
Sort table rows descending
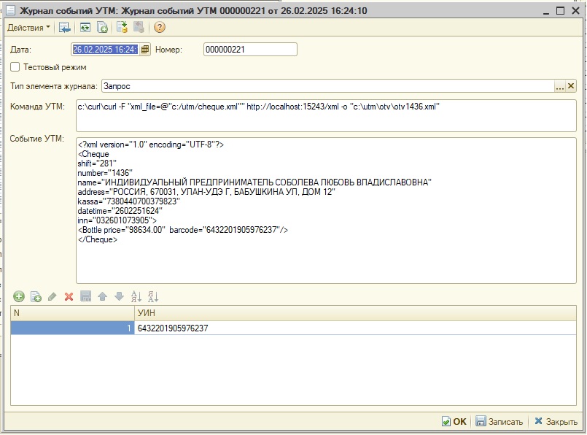point(152,297)
